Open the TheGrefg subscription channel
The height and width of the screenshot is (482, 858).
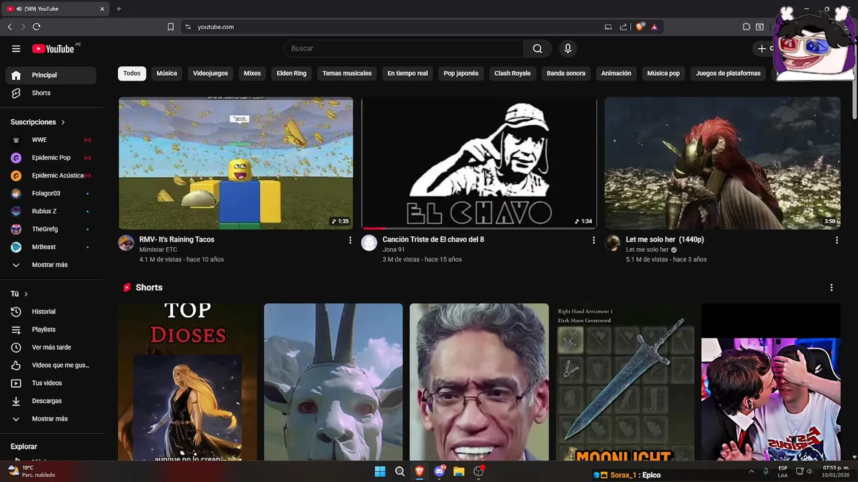pos(51,229)
